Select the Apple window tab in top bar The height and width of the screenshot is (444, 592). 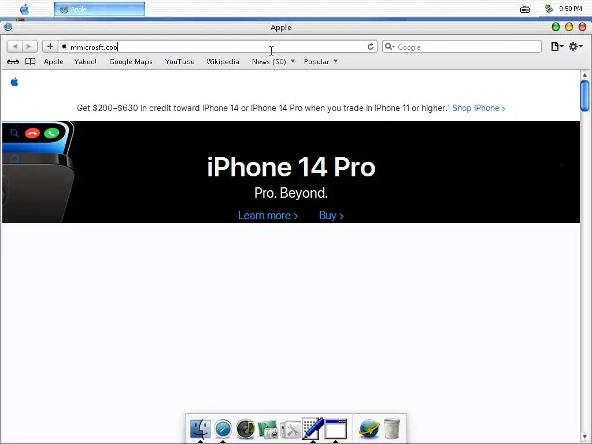(99, 9)
